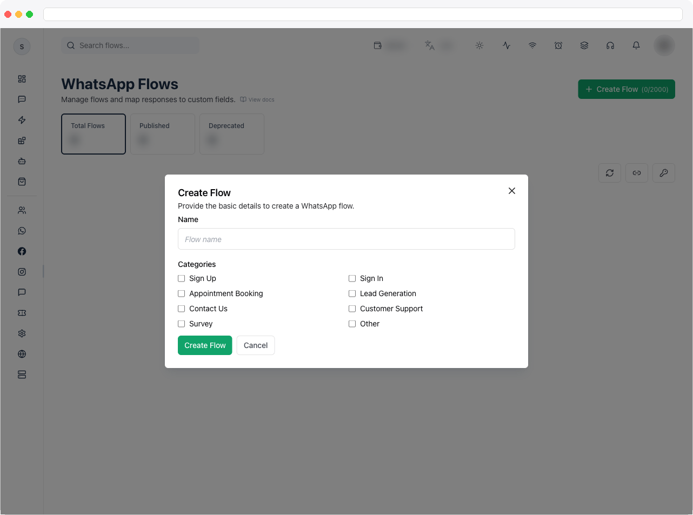
Task: Check the Sign Up category
Action: (182, 278)
